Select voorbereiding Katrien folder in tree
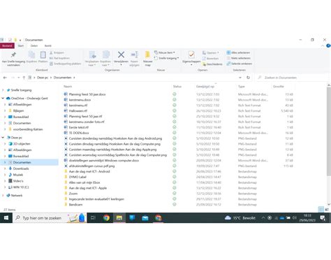331x260 pixels. (x=28, y=129)
